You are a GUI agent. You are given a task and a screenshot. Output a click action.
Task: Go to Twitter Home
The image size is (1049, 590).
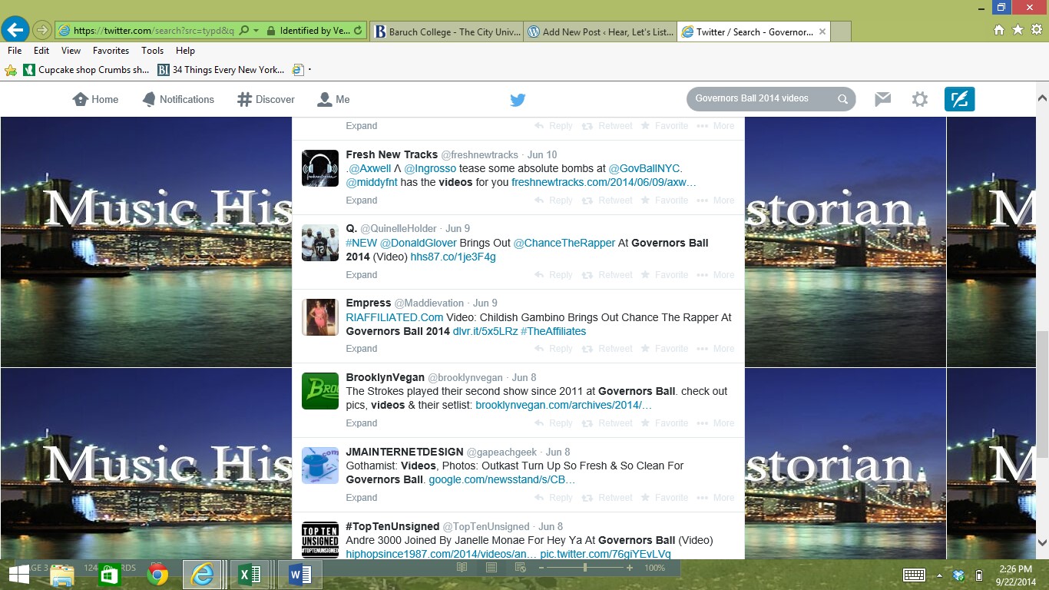click(x=95, y=99)
